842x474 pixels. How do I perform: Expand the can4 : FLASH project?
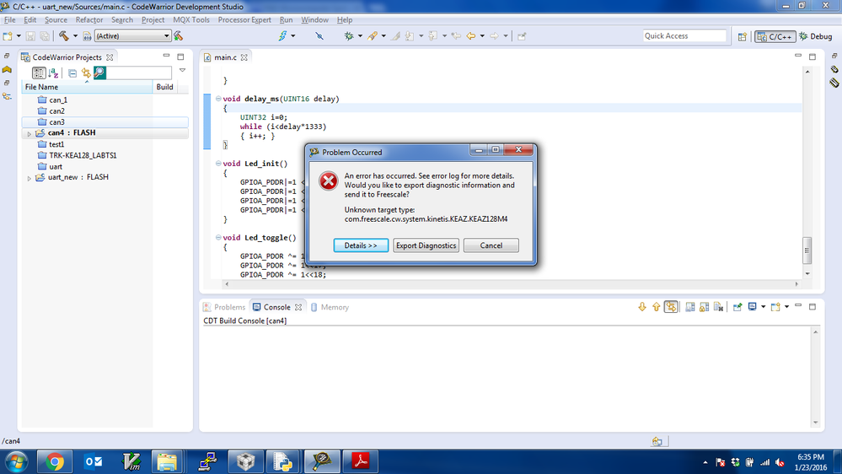point(29,133)
